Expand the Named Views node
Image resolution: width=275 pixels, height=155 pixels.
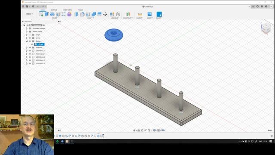click(x=27, y=31)
